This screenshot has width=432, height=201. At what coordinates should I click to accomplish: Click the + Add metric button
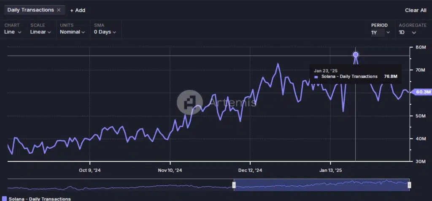[78, 10]
